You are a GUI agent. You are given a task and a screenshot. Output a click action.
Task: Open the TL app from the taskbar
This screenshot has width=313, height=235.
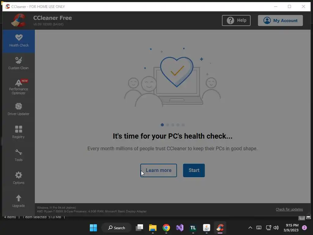point(193,228)
